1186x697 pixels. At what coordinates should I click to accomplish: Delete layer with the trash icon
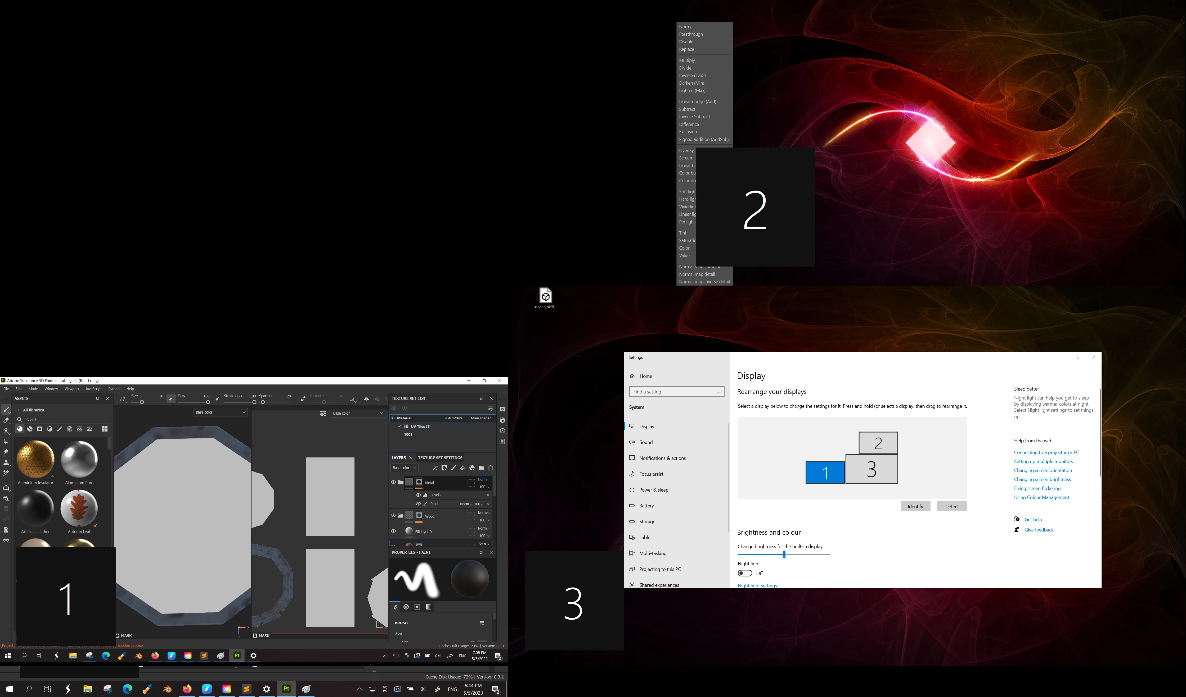pos(490,468)
